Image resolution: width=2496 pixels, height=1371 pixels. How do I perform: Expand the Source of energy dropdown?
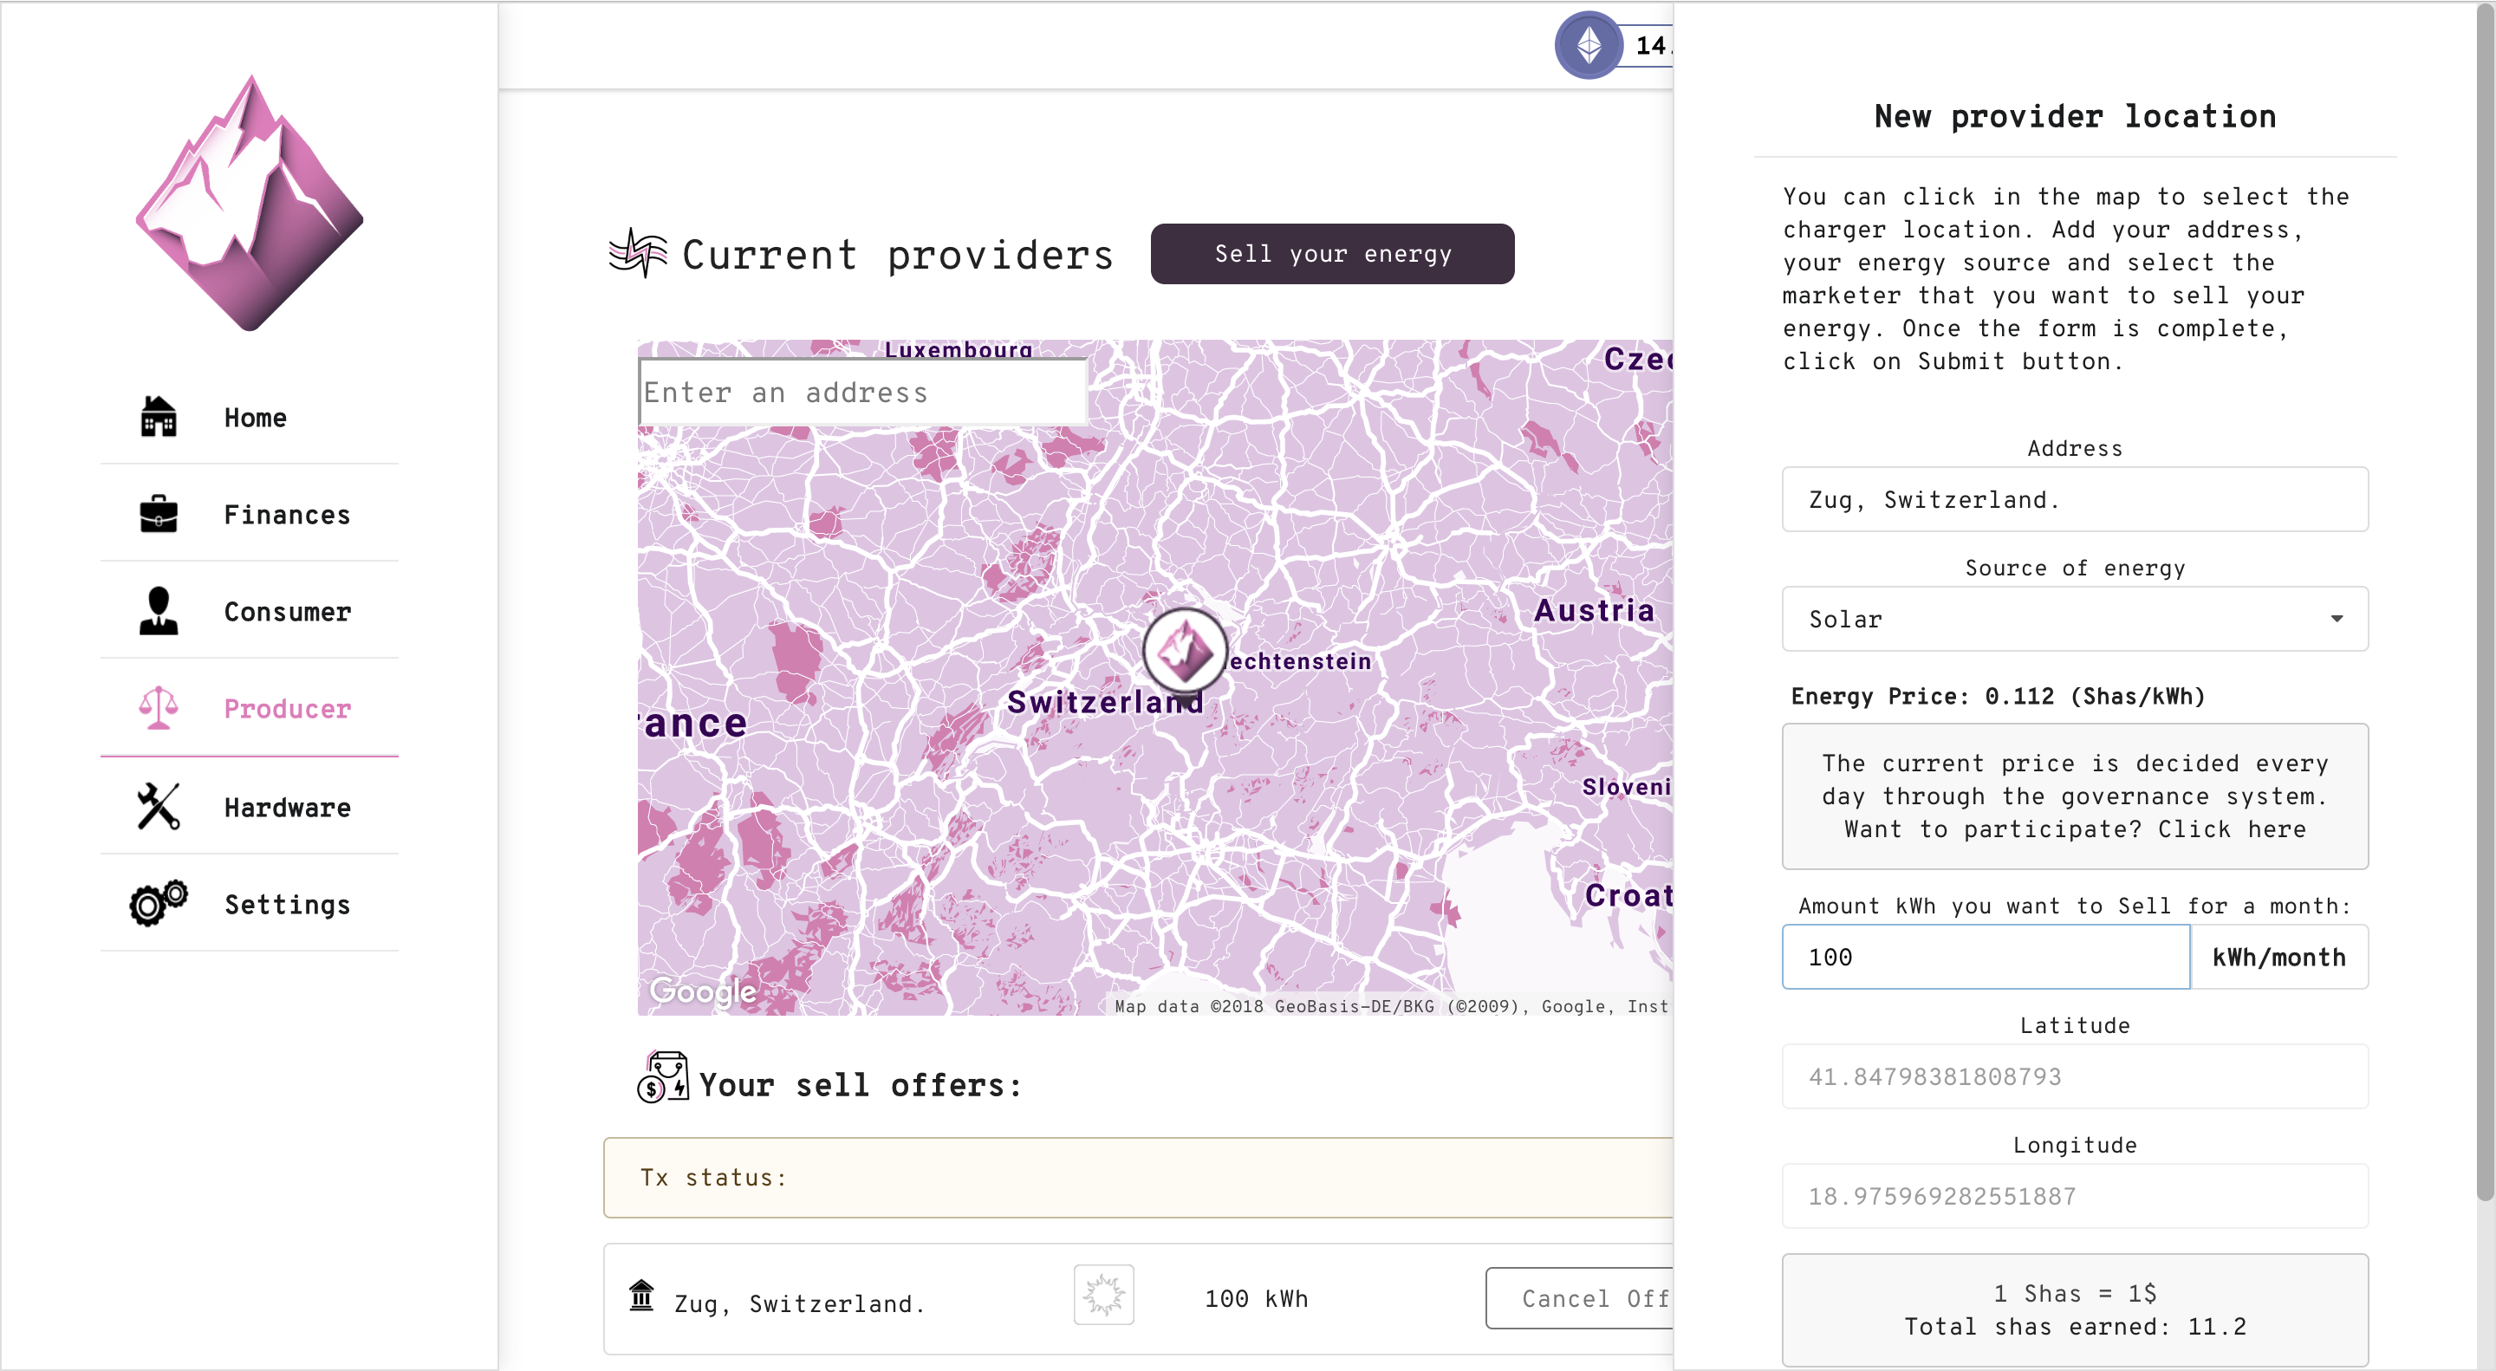click(x=2075, y=618)
